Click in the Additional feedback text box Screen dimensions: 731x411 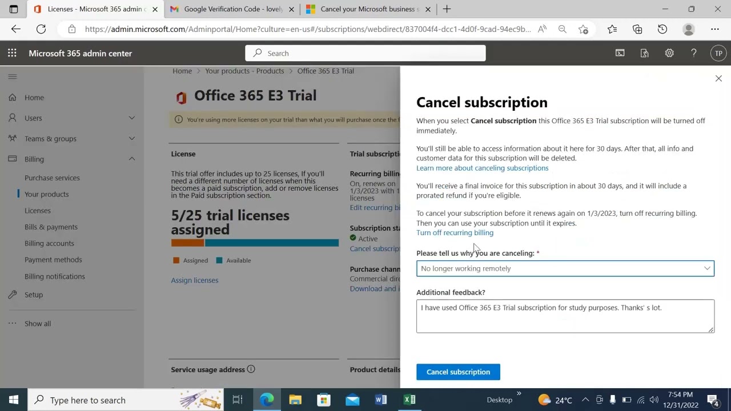(x=565, y=316)
